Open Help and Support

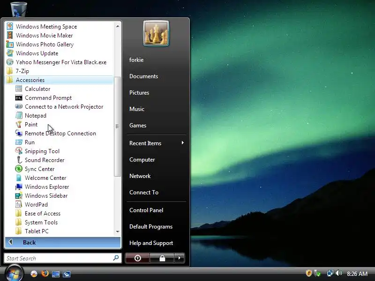(x=151, y=243)
